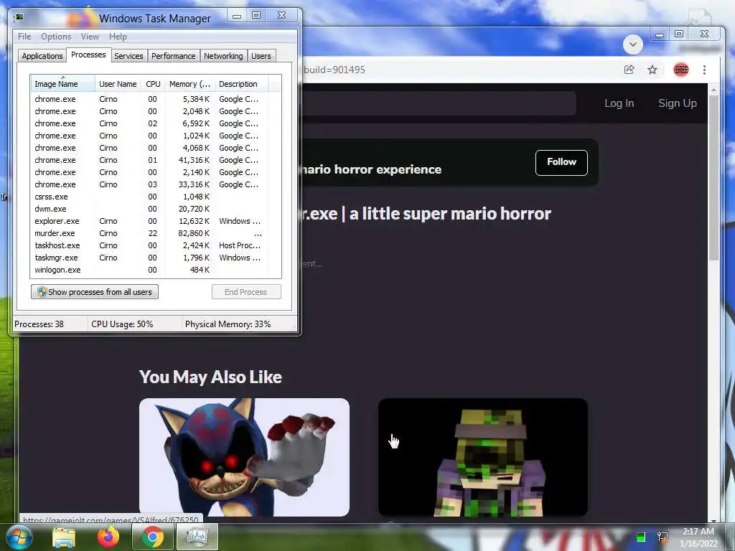Open the Minecraft character game thumbnail
This screenshot has width=735, height=551.
click(x=483, y=457)
